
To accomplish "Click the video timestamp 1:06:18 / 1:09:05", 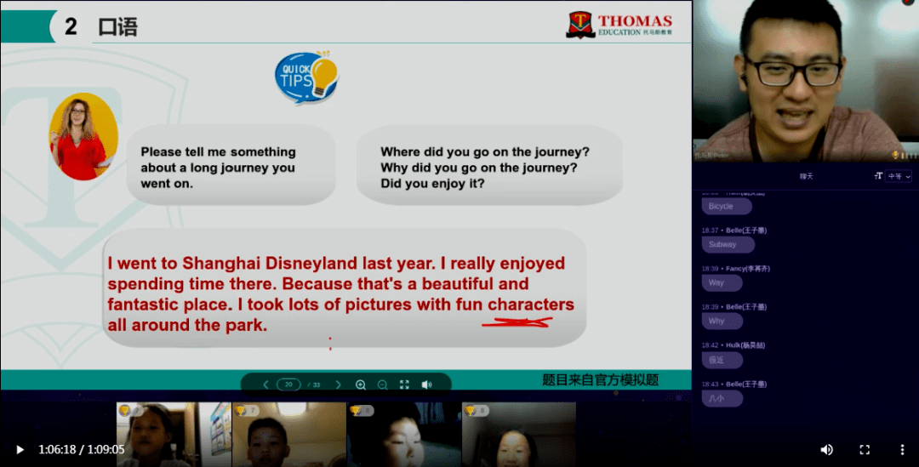I will tap(82, 449).
